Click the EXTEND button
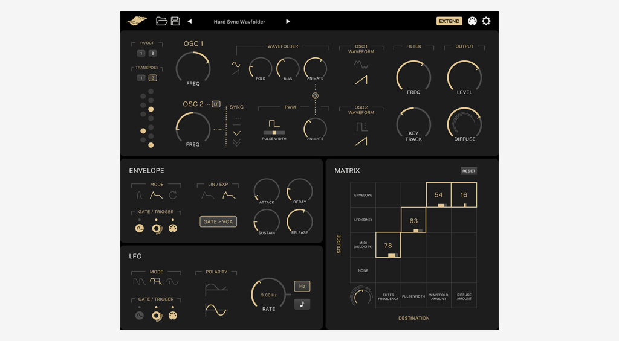619x341 pixels. 449,21
